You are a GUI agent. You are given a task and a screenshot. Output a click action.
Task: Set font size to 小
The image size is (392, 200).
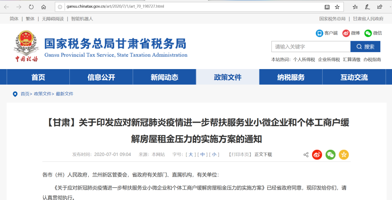pos(214,154)
